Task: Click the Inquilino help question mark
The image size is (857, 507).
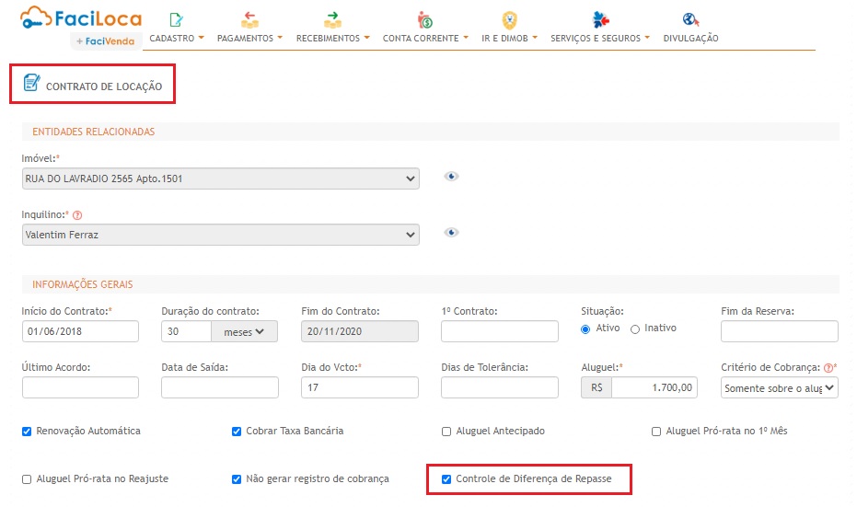Action: point(77,215)
